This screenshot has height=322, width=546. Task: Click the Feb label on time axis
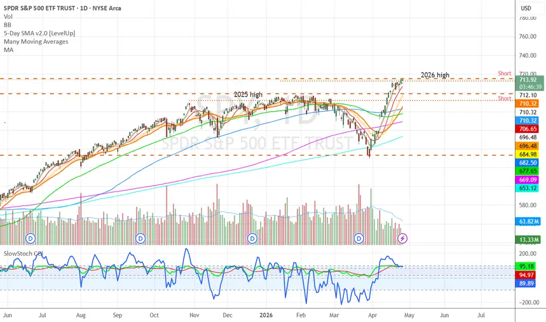[301, 315]
